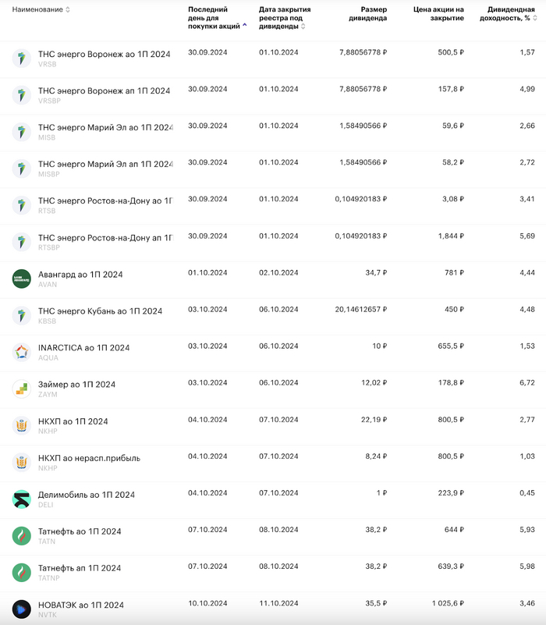Open ТНС энерго Ростов-на-Дону ао row
The image size is (546, 625).
105,201
